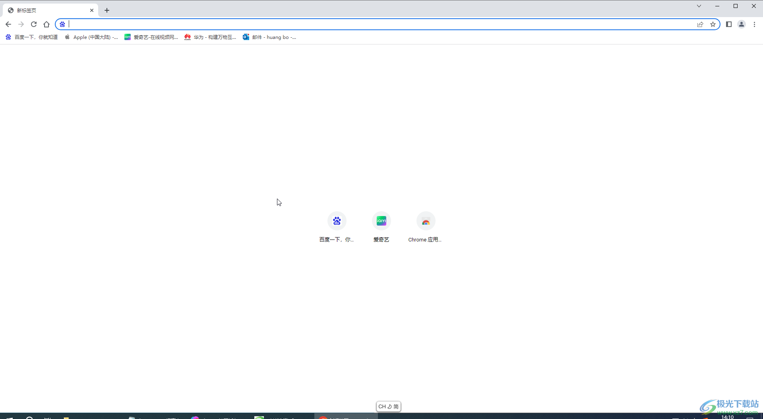Screen dimensions: 763x419
Task: Open 爱奇艺-在线视频网 bookmark
Action: tap(151, 37)
